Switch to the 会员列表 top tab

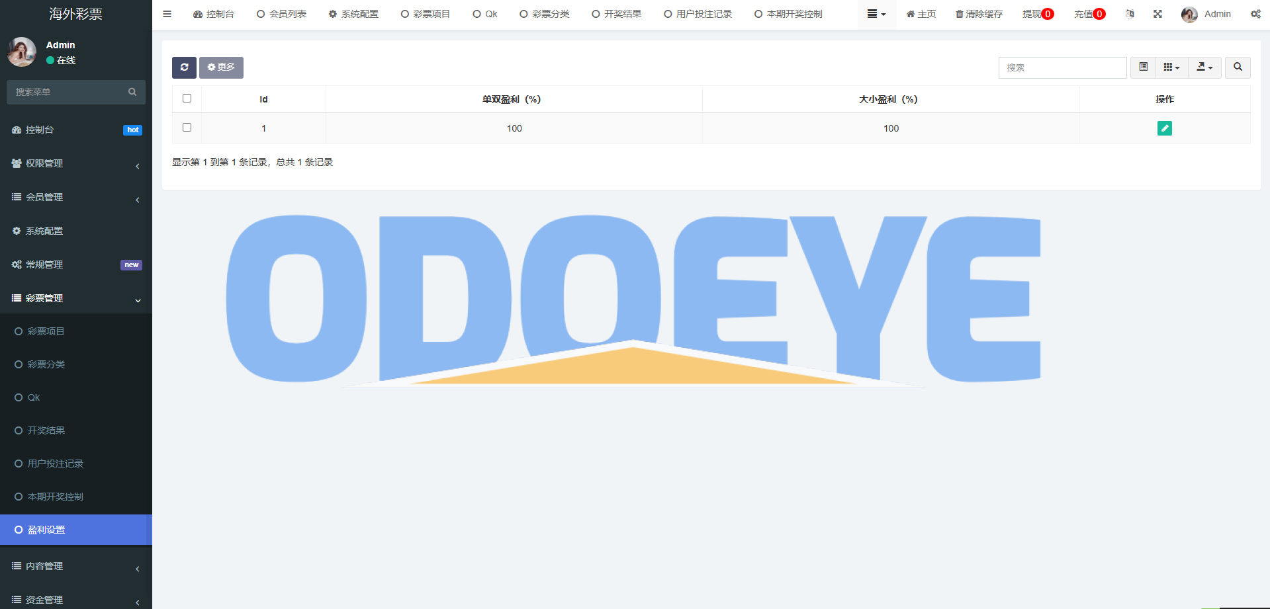coord(281,14)
